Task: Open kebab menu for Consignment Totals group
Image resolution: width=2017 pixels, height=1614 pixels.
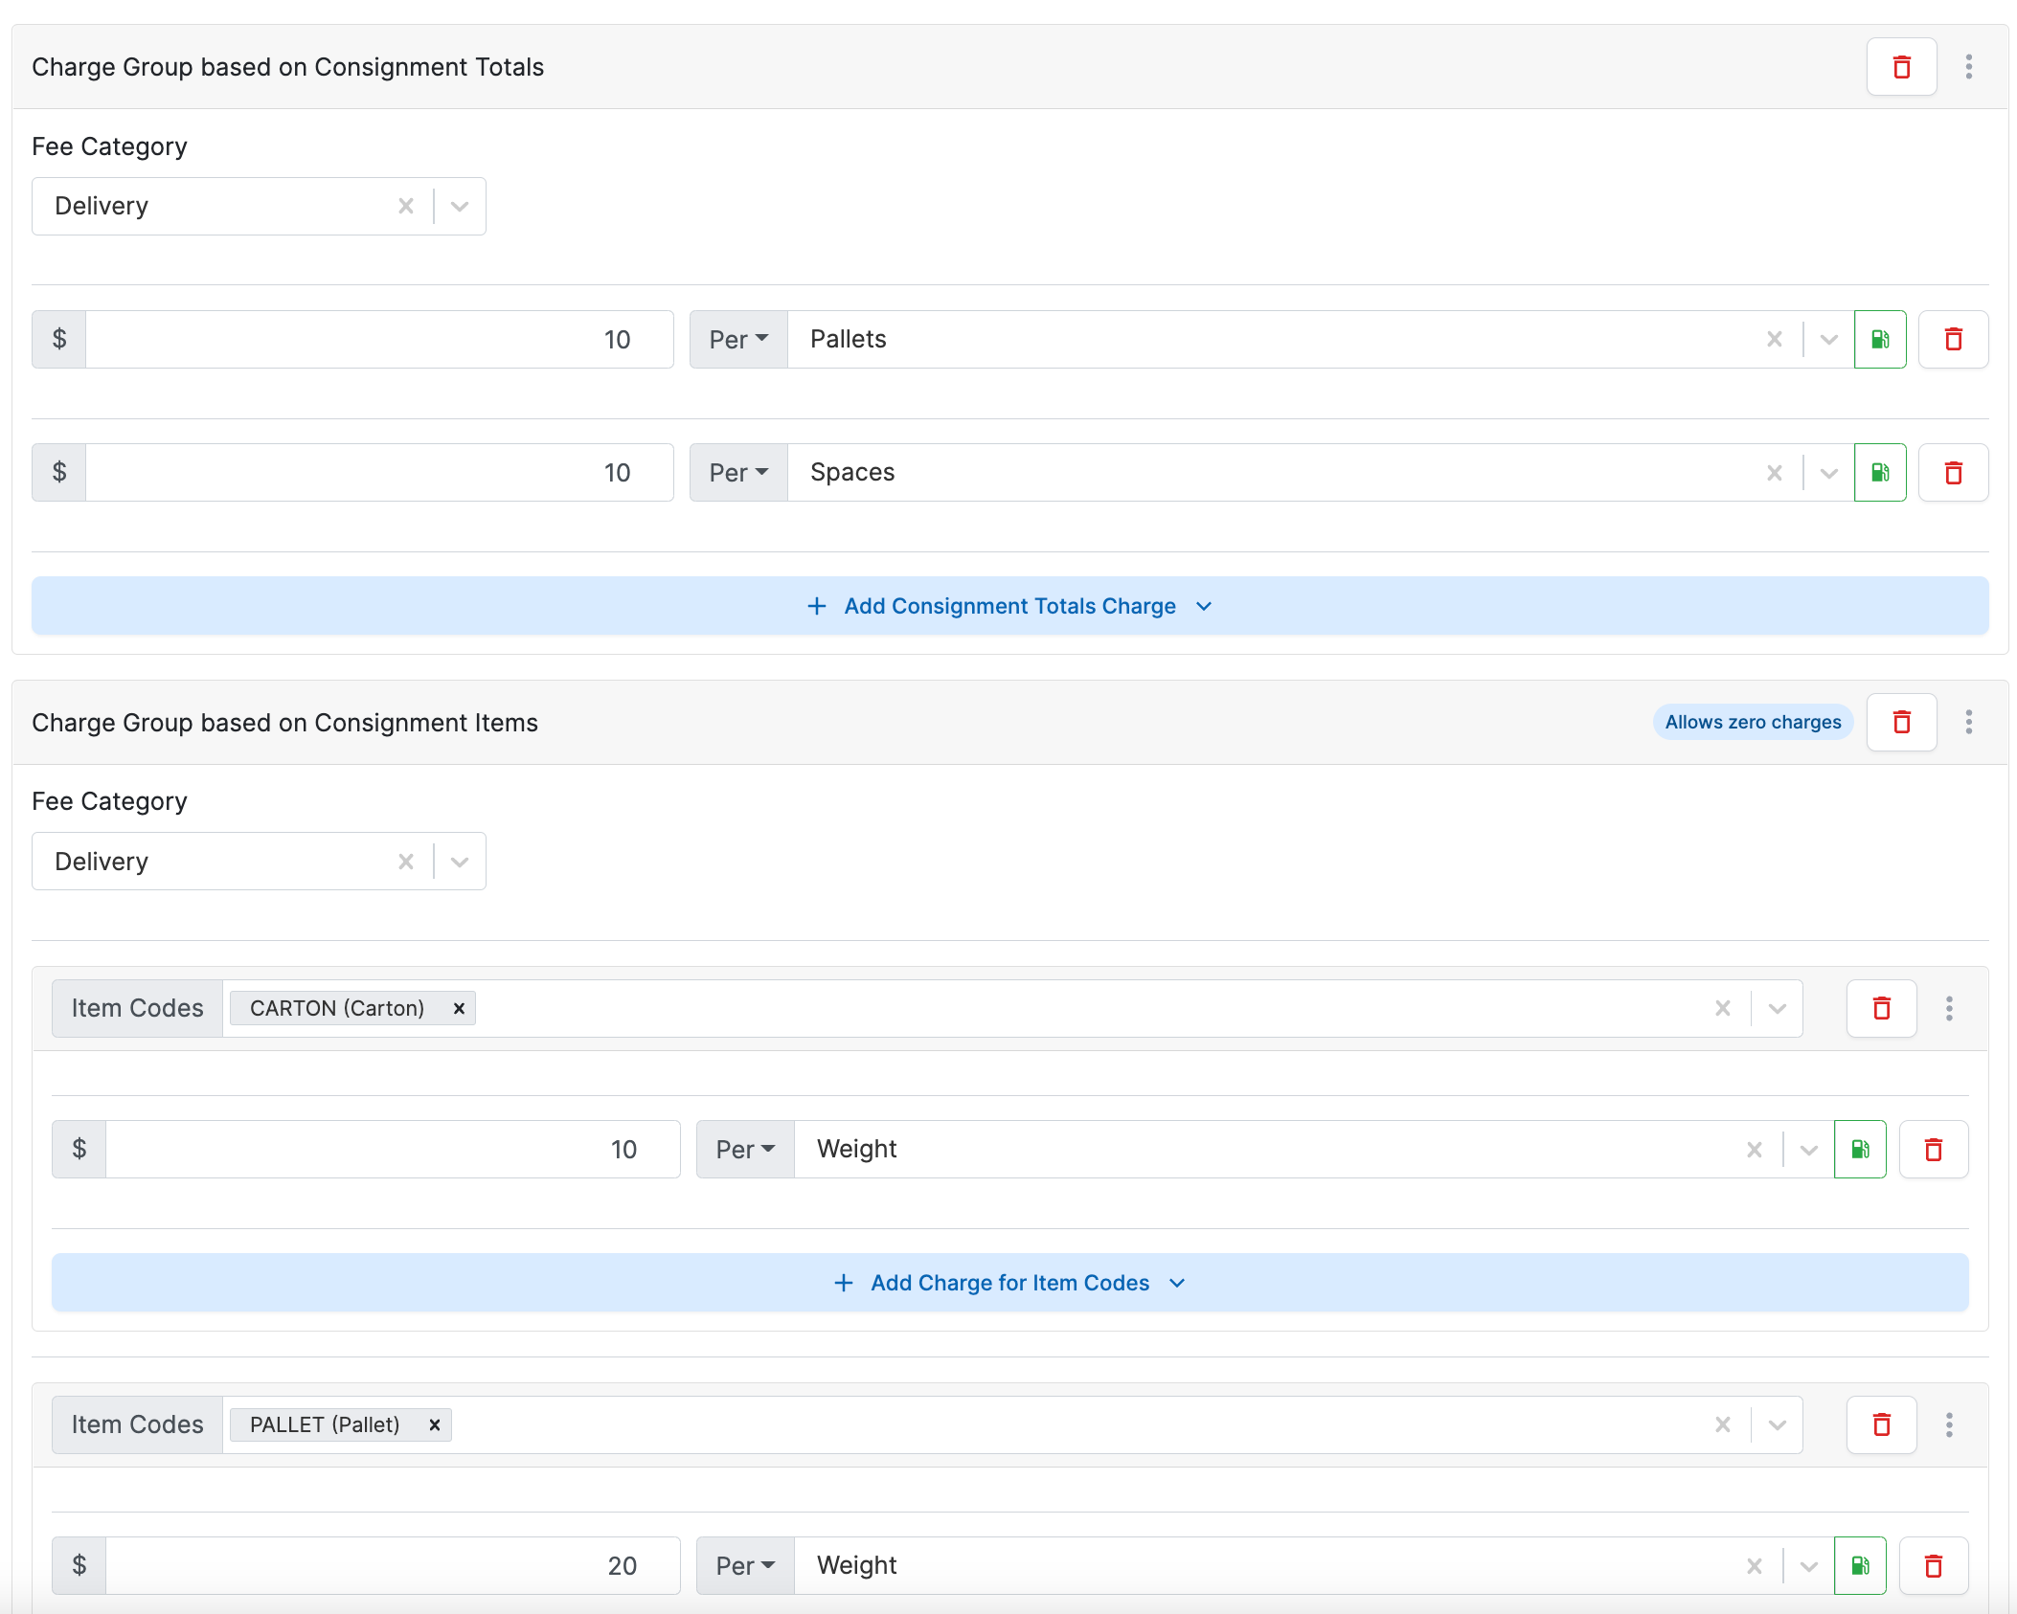Action: 1968,67
